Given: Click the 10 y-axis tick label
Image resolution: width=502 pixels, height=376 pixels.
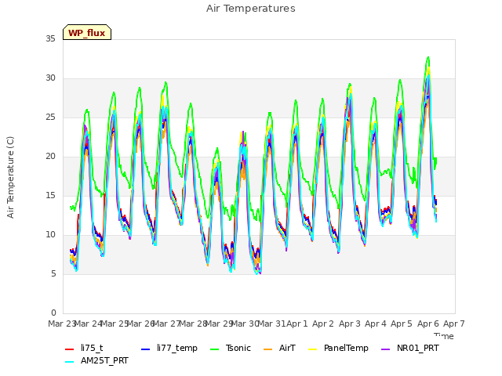Looking at the screenshot, I should click(x=50, y=235).
